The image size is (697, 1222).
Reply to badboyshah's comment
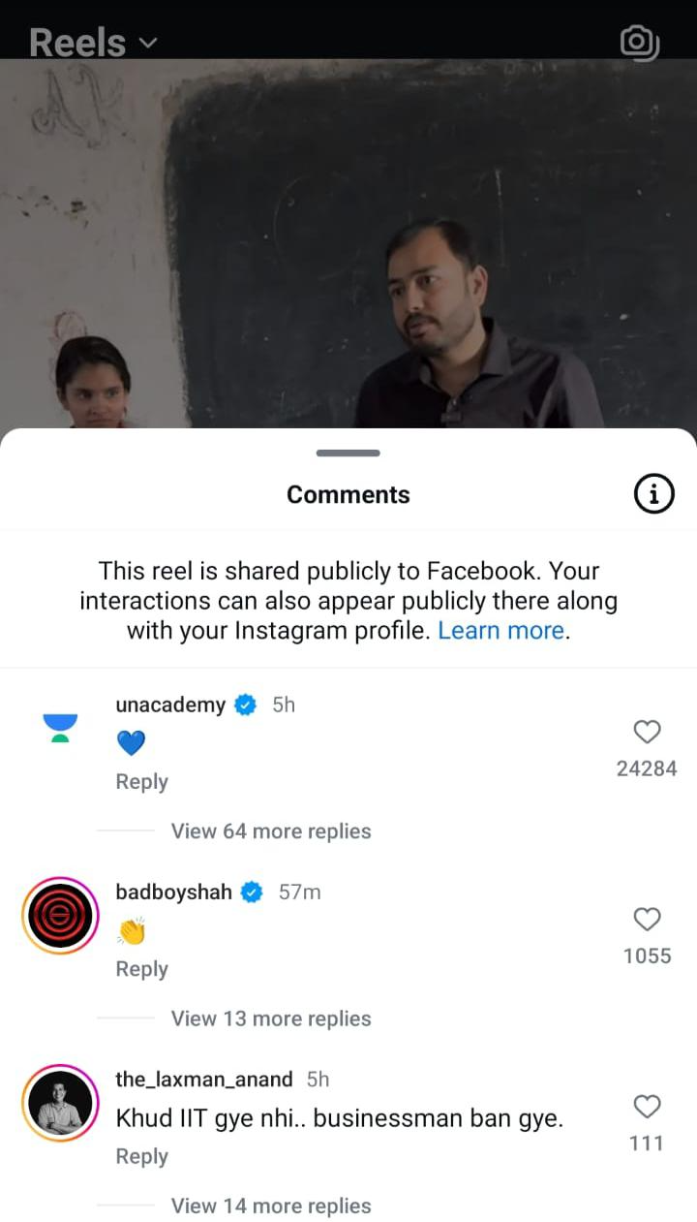click(x=141, y=968)
